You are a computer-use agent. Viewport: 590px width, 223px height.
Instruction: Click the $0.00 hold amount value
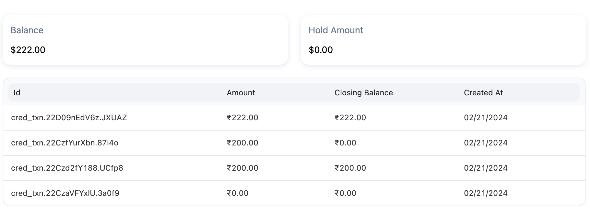[321, 50]
